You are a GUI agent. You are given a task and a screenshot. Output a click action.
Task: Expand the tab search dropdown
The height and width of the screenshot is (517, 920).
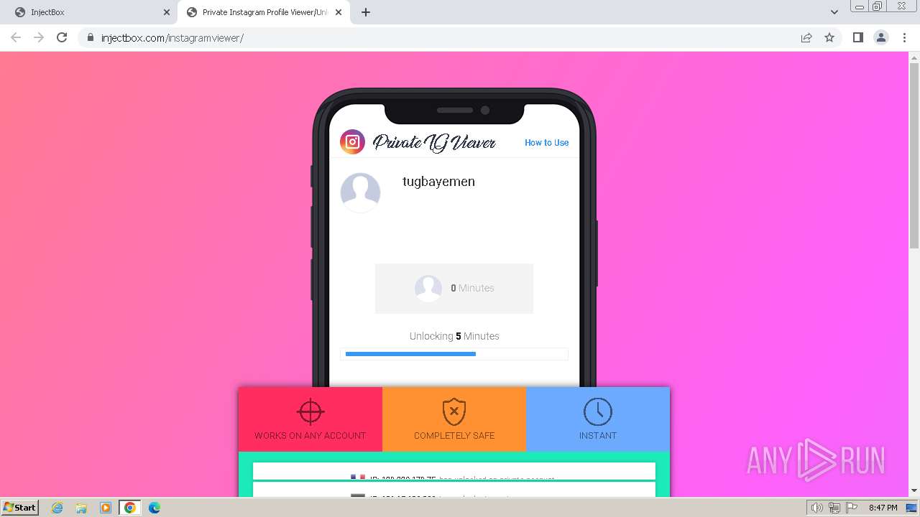pos(834,12)
